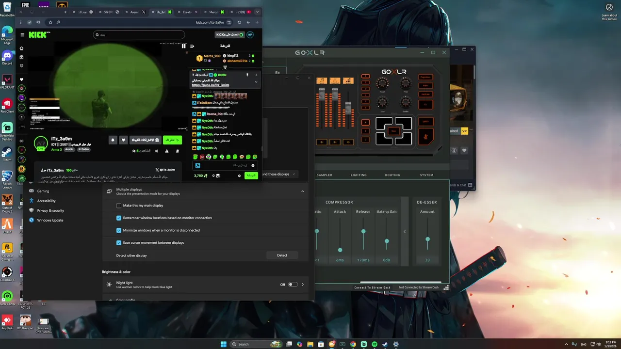This screenshot has width=621, height=349.
Task: Click the green subscribe button on channel
Action: tap(172, 140)
